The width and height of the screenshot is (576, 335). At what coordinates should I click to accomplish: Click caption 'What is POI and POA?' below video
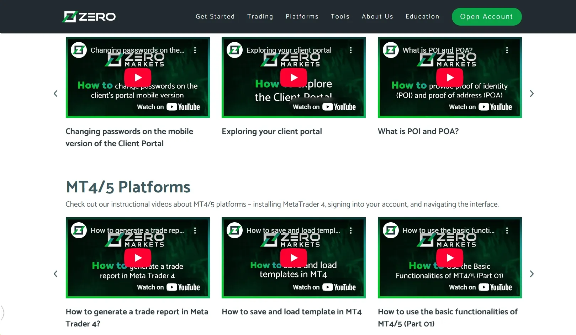(x=418, y=132)
